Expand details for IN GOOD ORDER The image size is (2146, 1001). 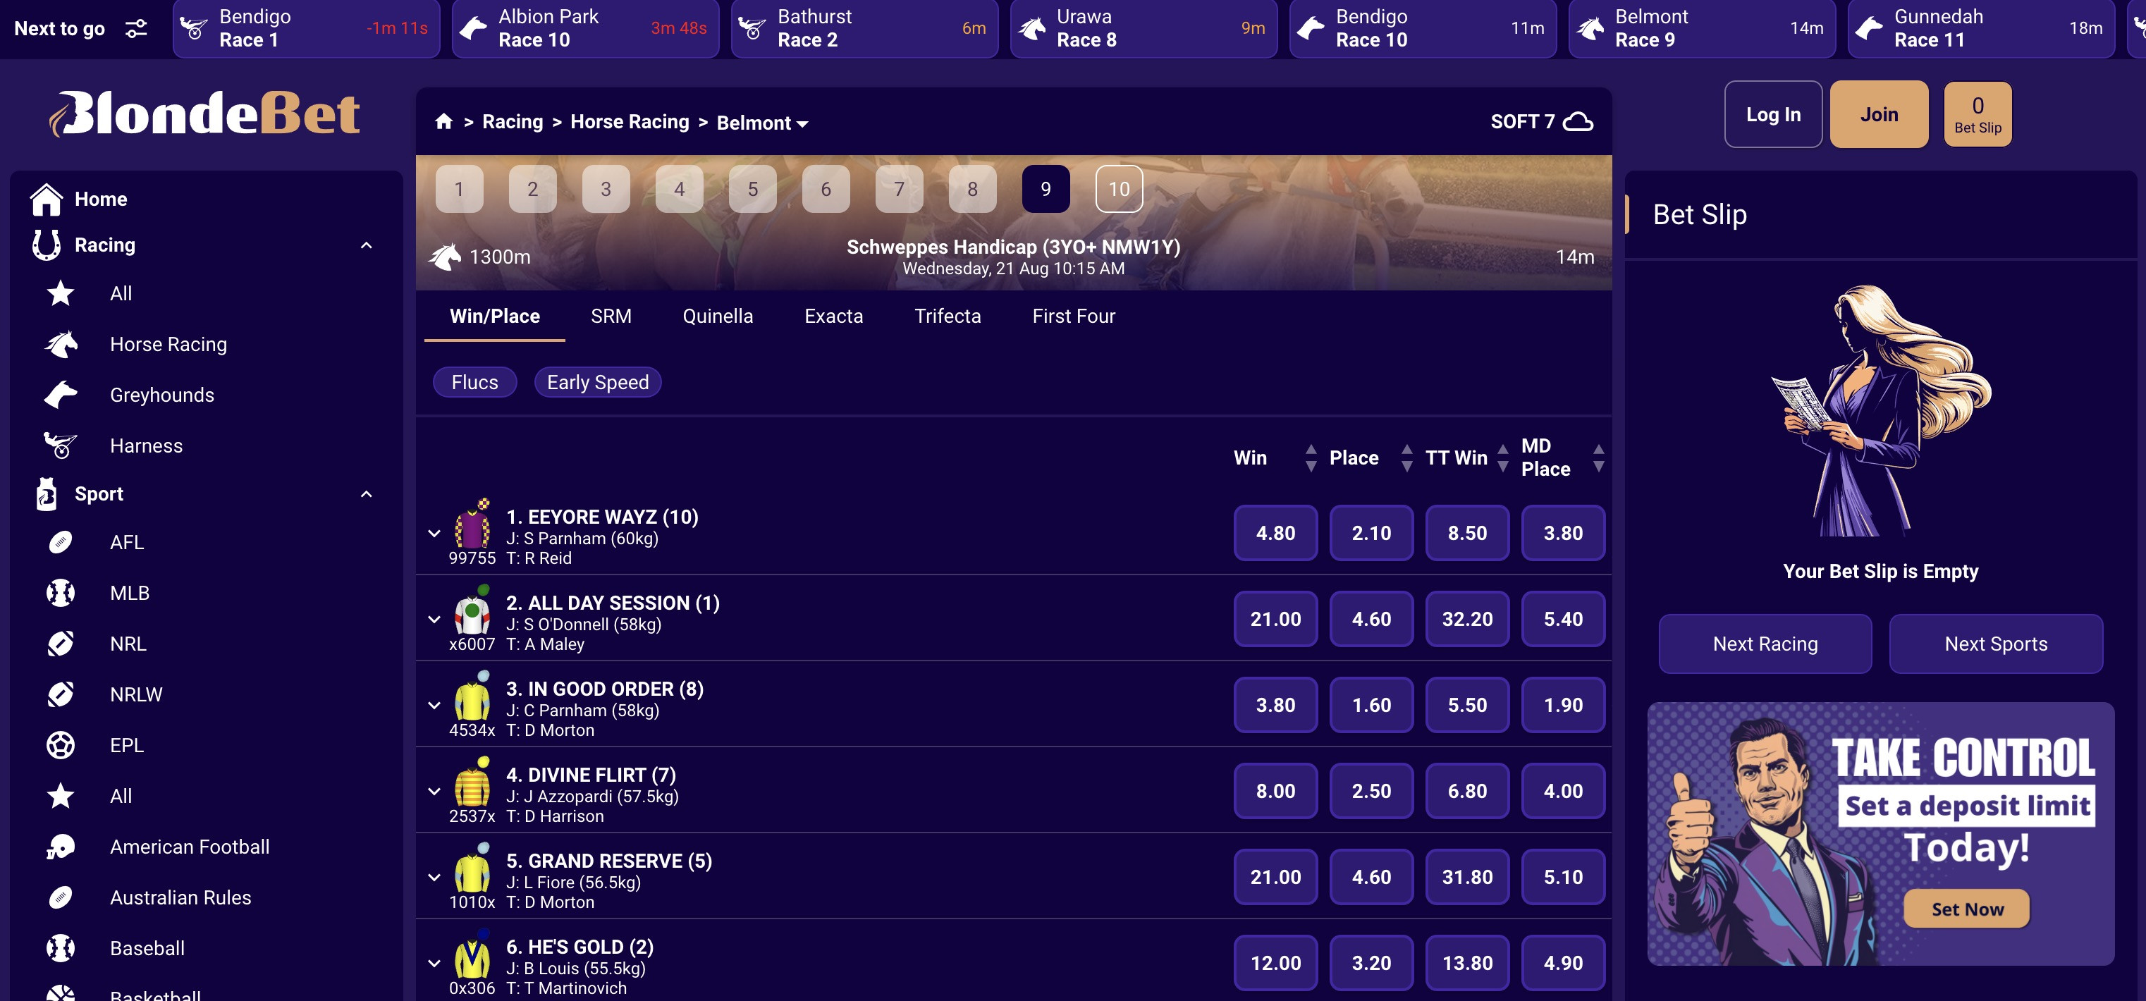click(434, 706)
